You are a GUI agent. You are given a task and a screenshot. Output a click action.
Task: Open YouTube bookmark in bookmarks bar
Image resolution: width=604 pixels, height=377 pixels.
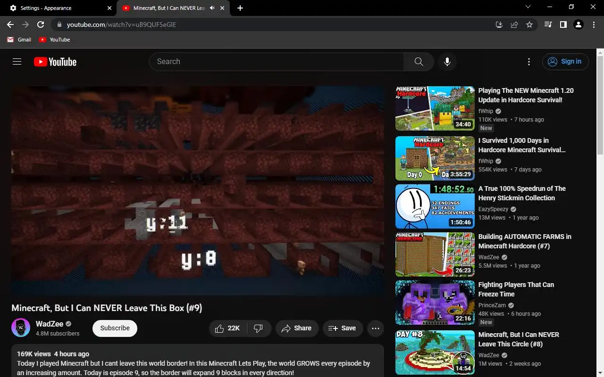55,40
